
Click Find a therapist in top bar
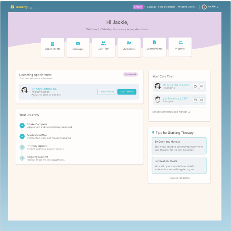(x=166, y=7)
